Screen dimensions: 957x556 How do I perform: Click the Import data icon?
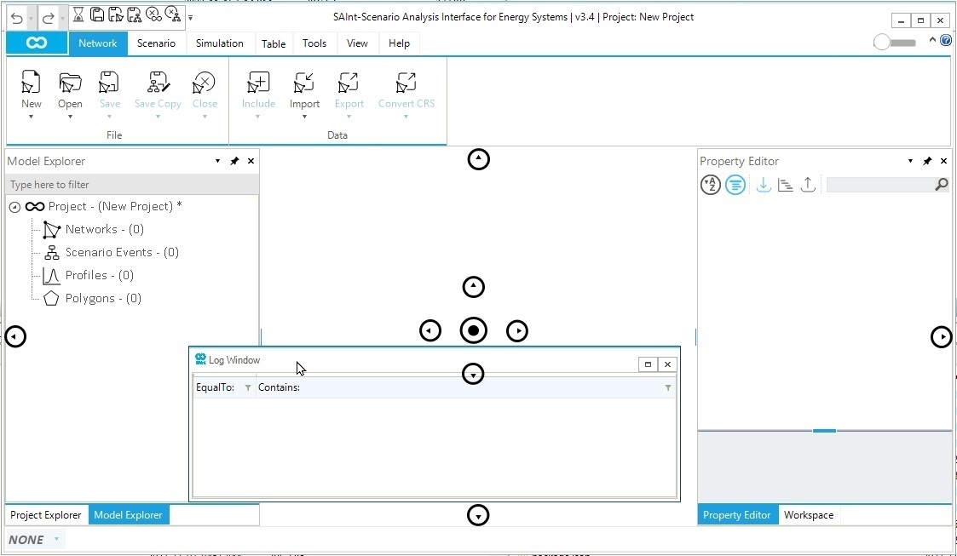point(304,83)
